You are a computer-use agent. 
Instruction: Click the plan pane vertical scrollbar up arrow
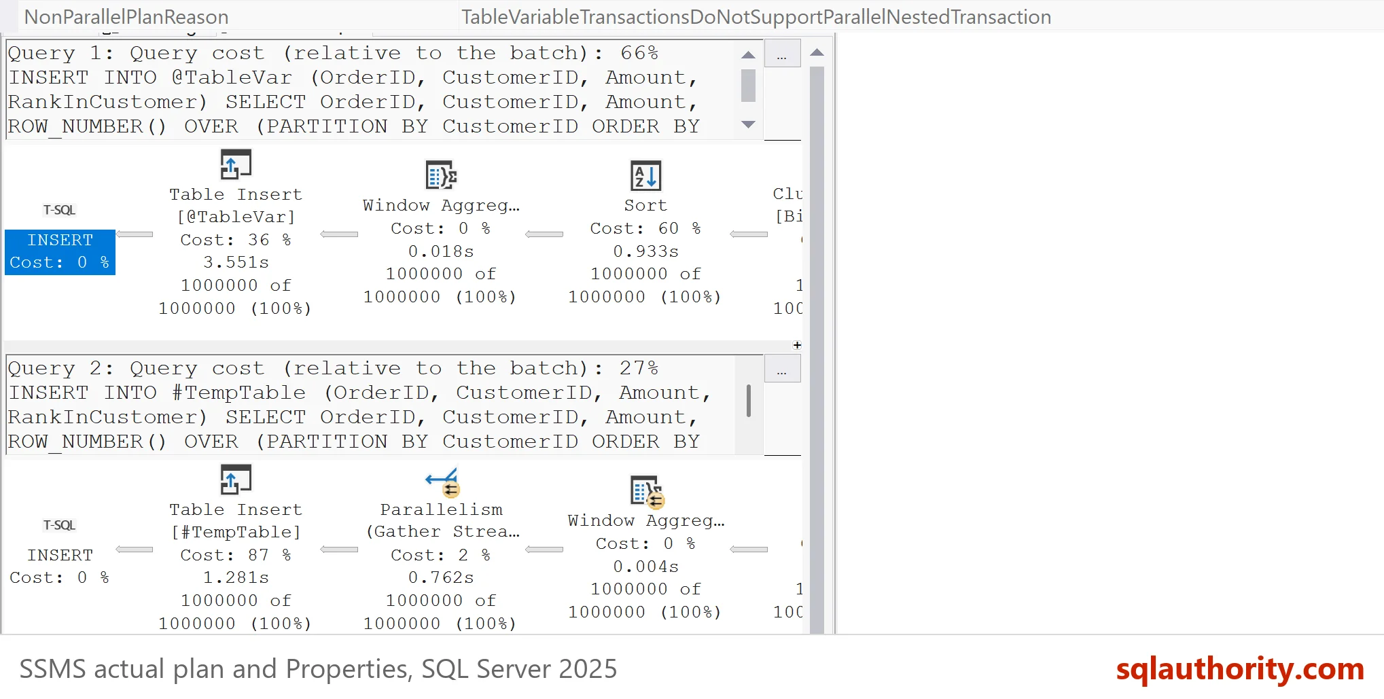(x=817, y=52)
